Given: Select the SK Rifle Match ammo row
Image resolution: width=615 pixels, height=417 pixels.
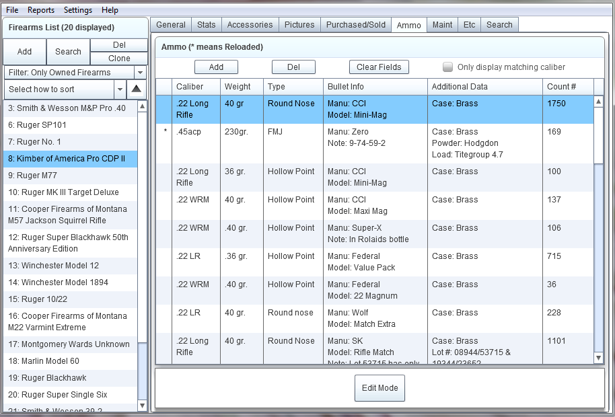Looking at the screenshot, I should coord(375,349).
